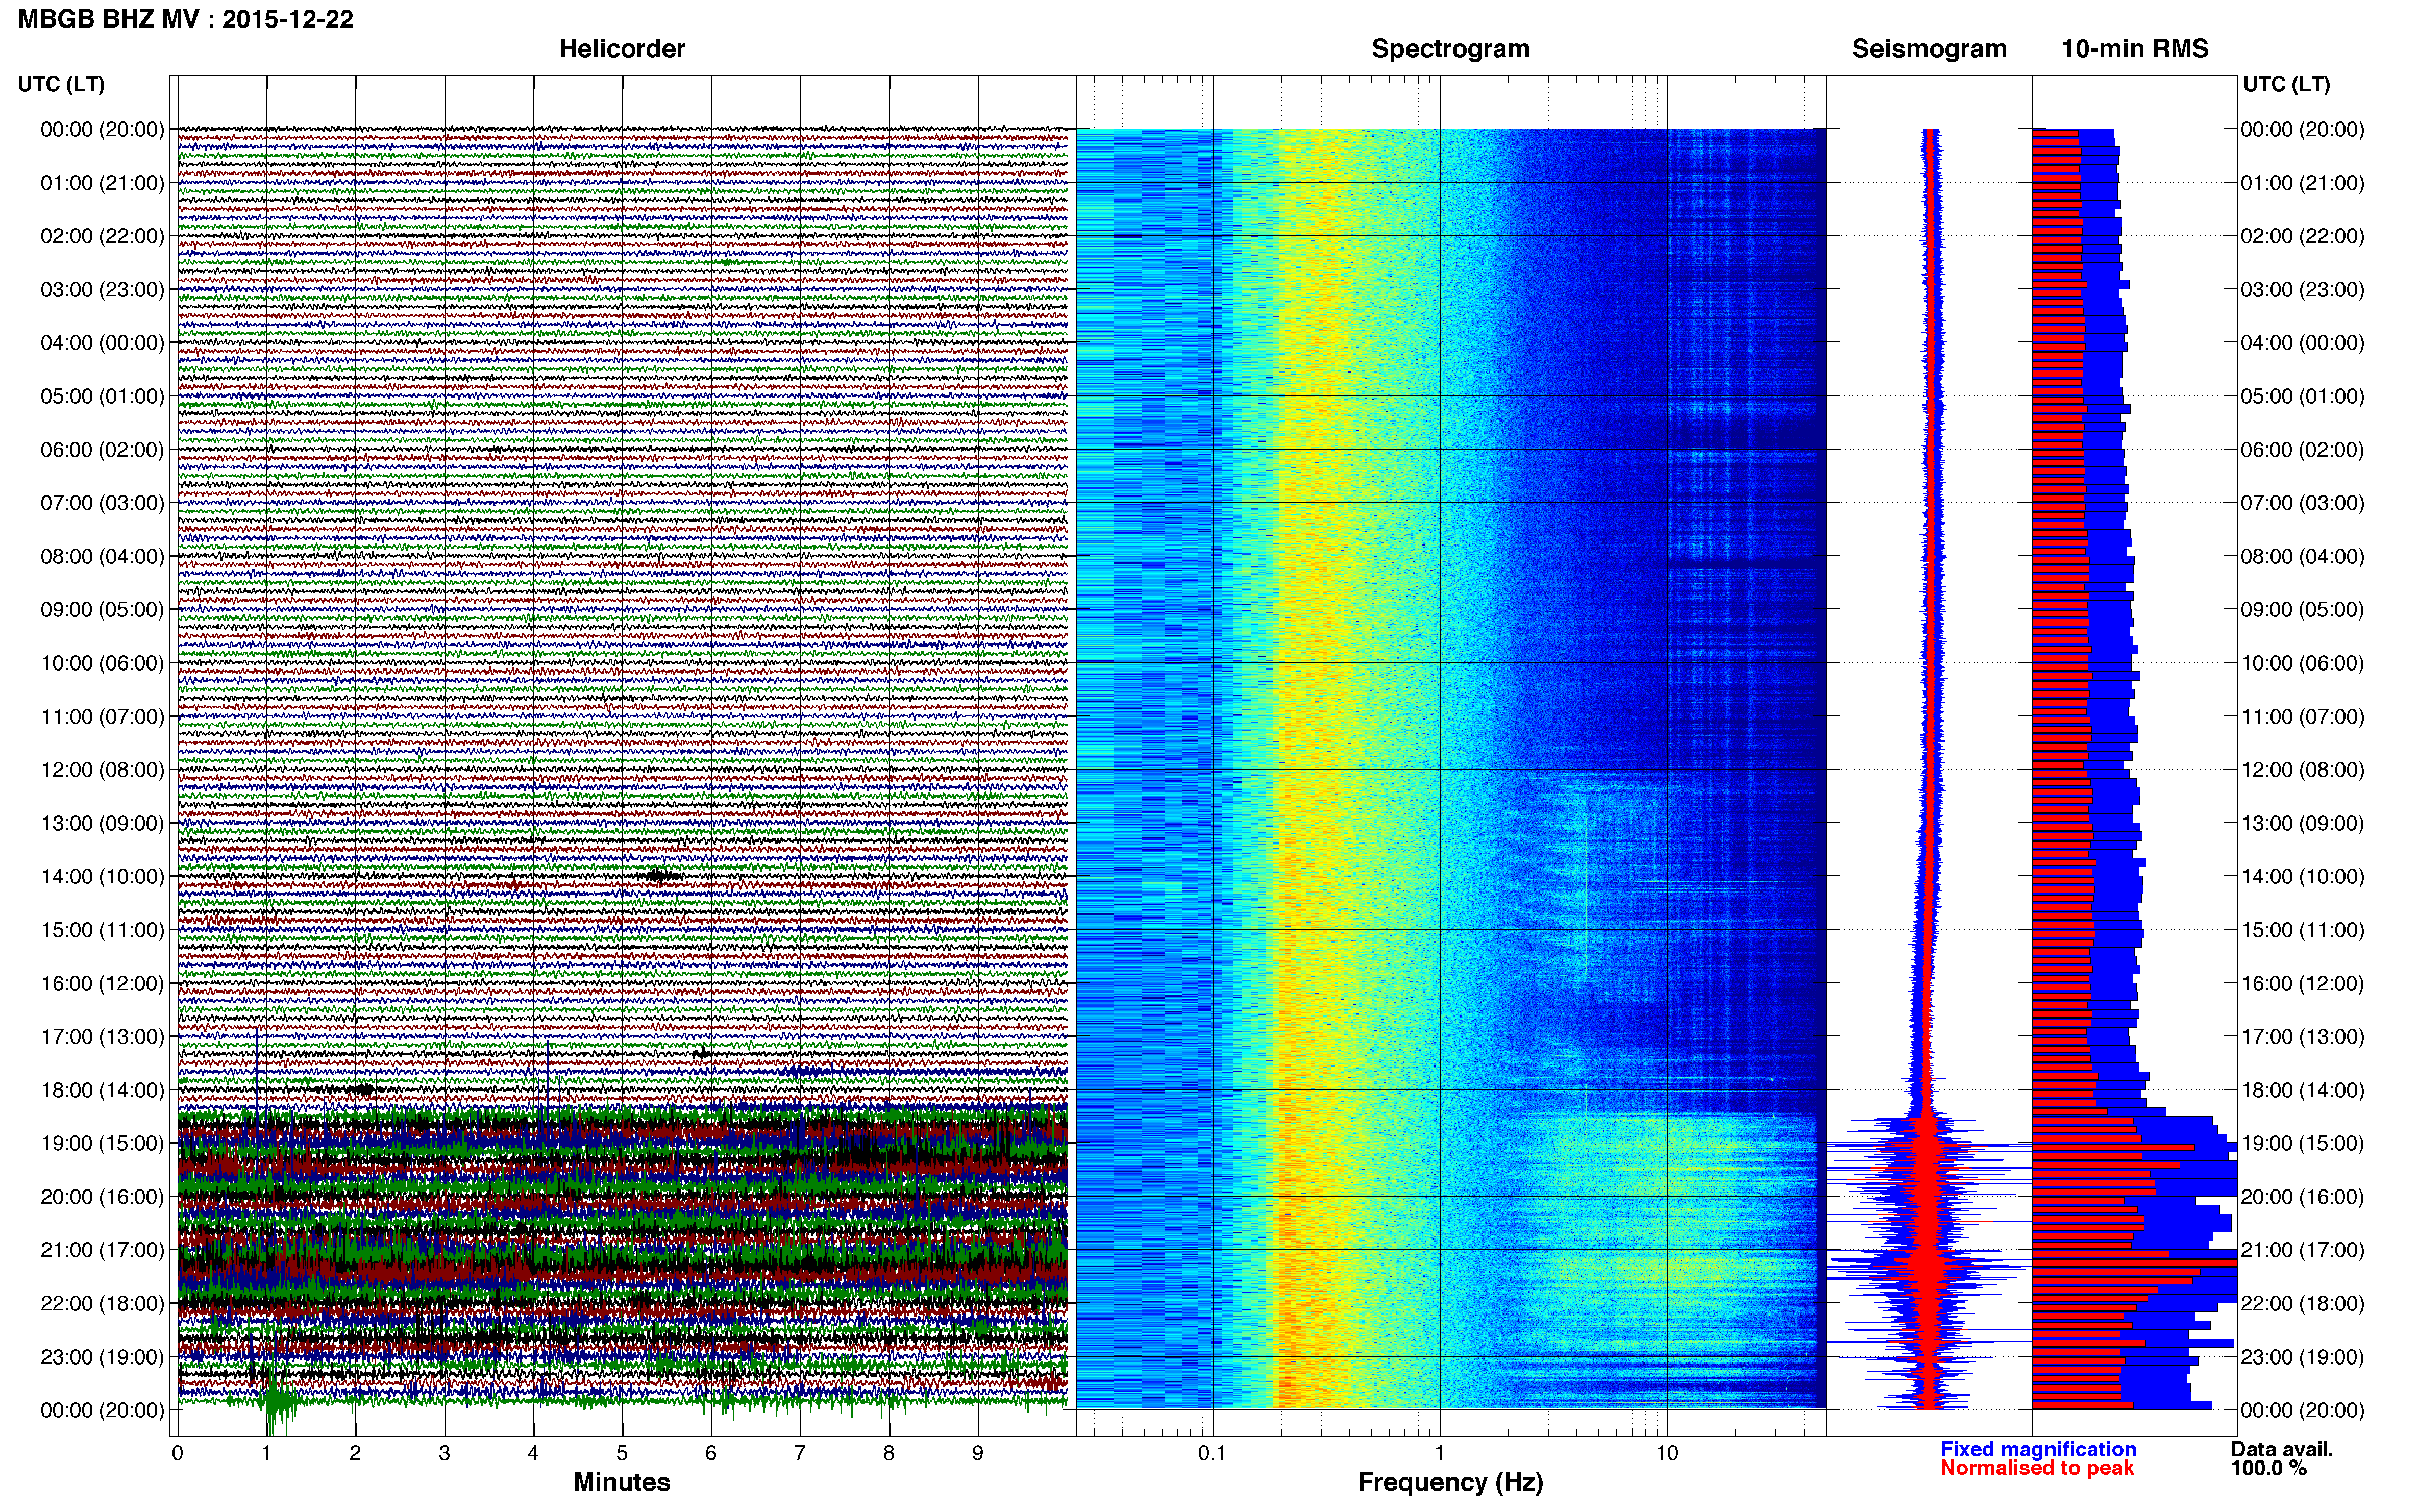Click '22:00 (18:00)' on the RMS-side time axis
This screenshot has width=2419, height=1512.
pos(2302,1303)
